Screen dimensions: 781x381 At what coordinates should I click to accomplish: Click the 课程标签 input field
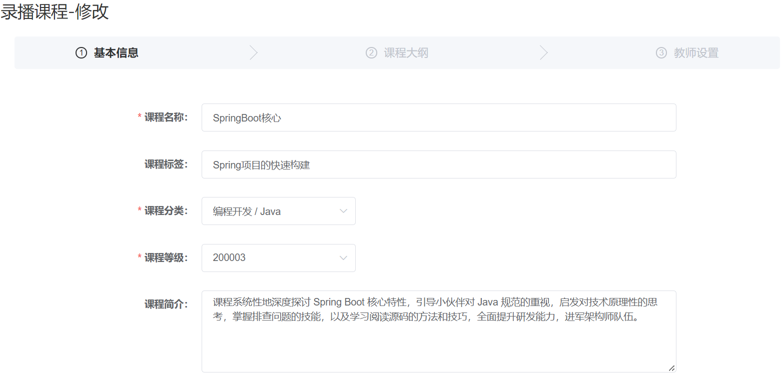pyautogui.click(x=439, y=164)
